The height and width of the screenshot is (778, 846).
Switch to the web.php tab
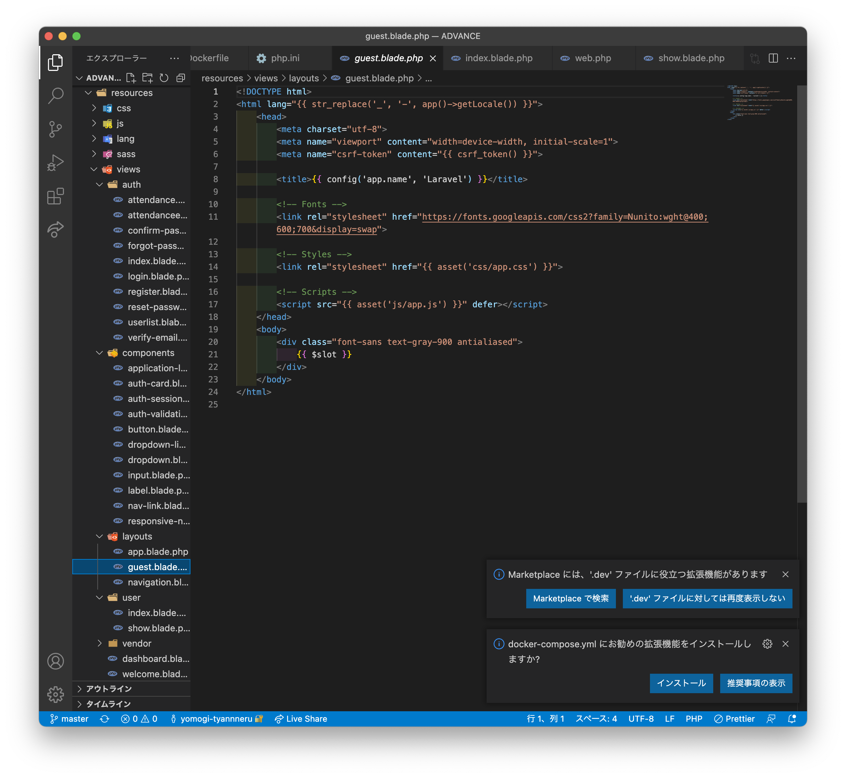click(592, 58)
